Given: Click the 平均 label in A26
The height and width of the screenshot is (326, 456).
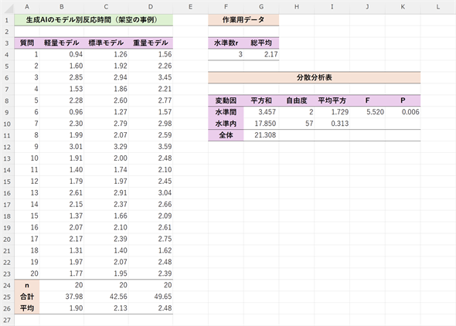Looking at the screenshot, I should point(27,308).
